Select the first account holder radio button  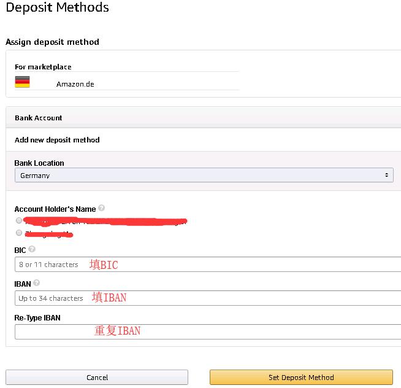[x=19, y=220]
